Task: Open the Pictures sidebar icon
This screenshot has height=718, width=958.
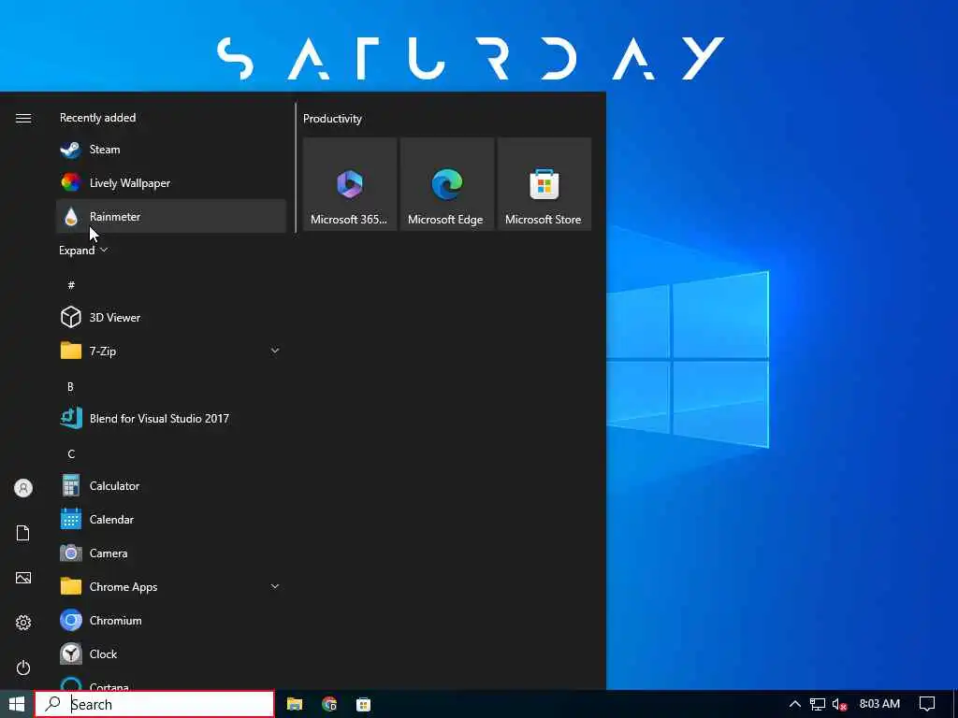Action: coord(23,578)
